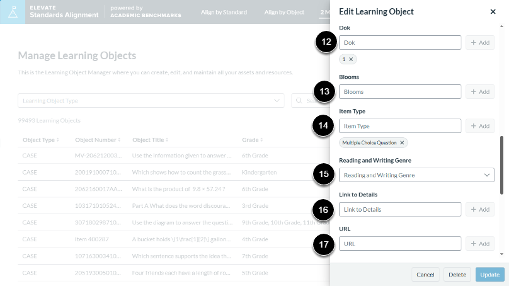Viewport: 509px width, 286px height.
Task: Click object number 'MV-206212003...'
Action: [98, 156]
